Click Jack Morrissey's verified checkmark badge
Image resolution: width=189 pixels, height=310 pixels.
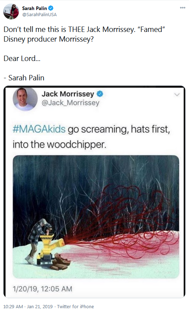tap(100, 94)
